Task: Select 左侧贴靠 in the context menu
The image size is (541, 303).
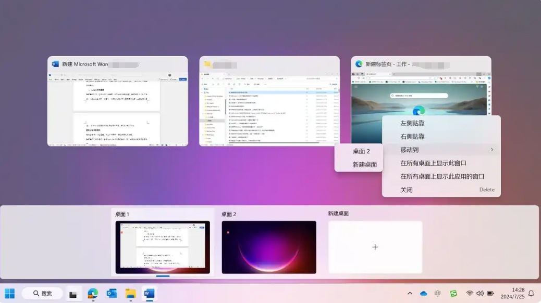Action: coord(412,123)
